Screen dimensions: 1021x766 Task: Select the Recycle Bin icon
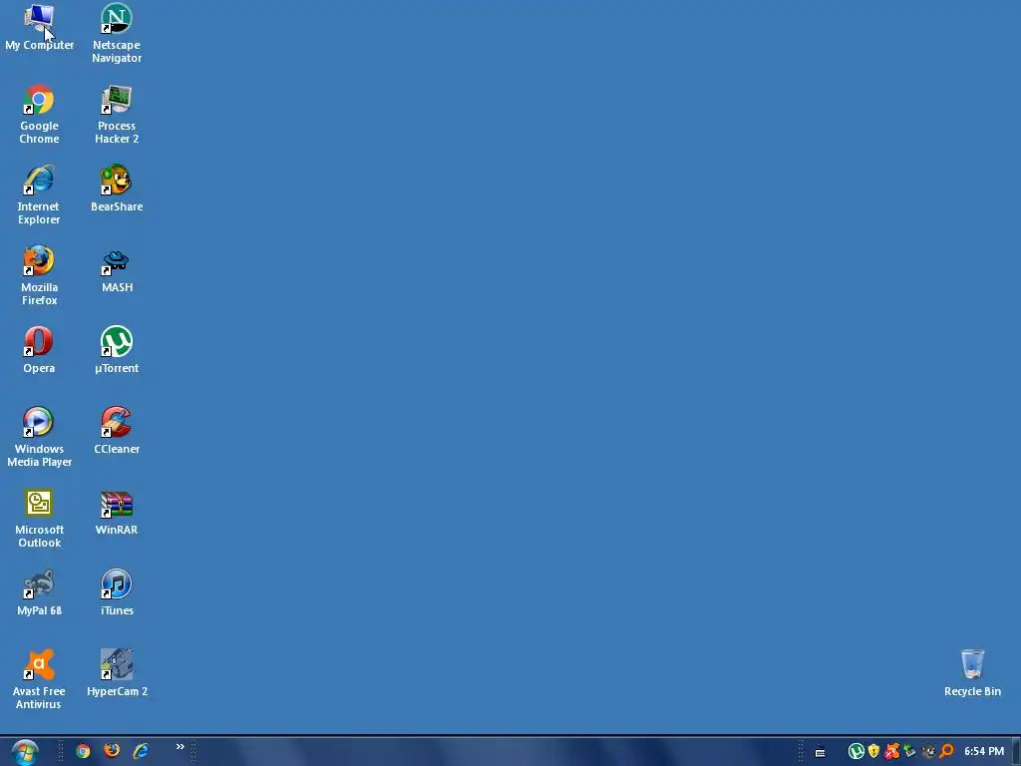pyautogui.click(x=972, y=673)
